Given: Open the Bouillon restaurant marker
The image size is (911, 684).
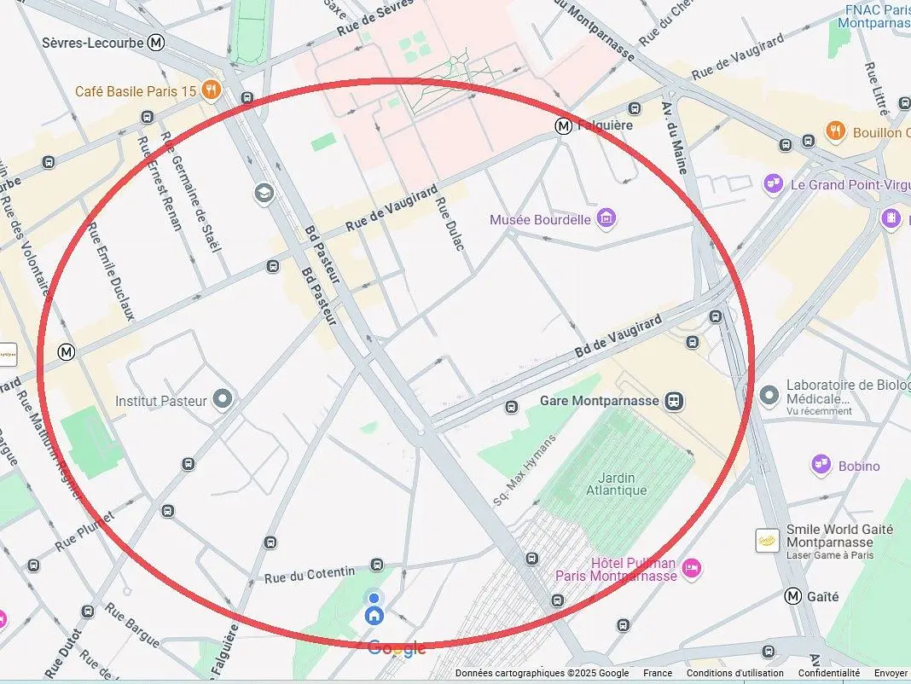Looking at the screenshot, I should point(835,131).
